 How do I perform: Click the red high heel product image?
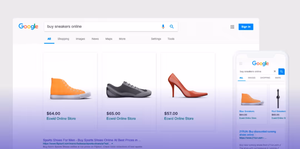point(187,85)
